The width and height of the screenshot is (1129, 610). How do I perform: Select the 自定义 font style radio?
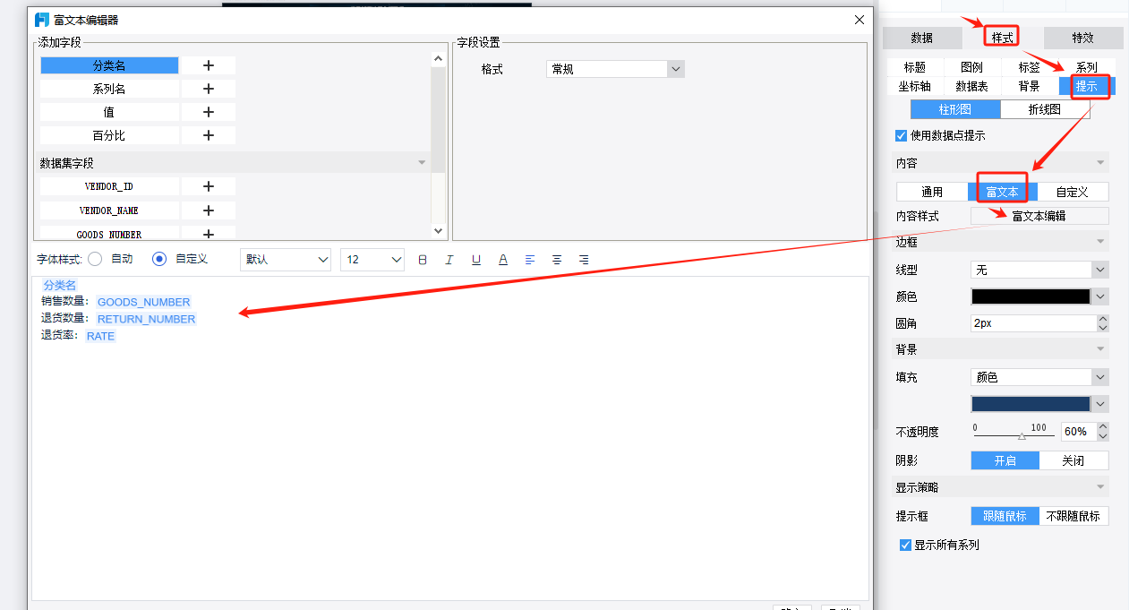(159, 259)
